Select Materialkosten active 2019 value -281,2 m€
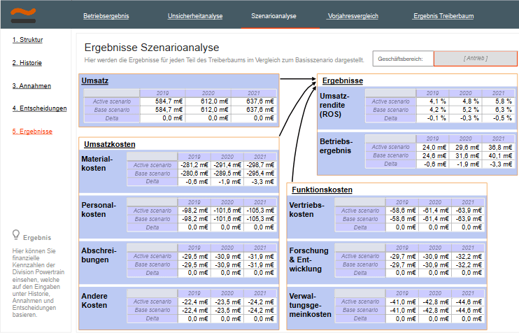 194,165
